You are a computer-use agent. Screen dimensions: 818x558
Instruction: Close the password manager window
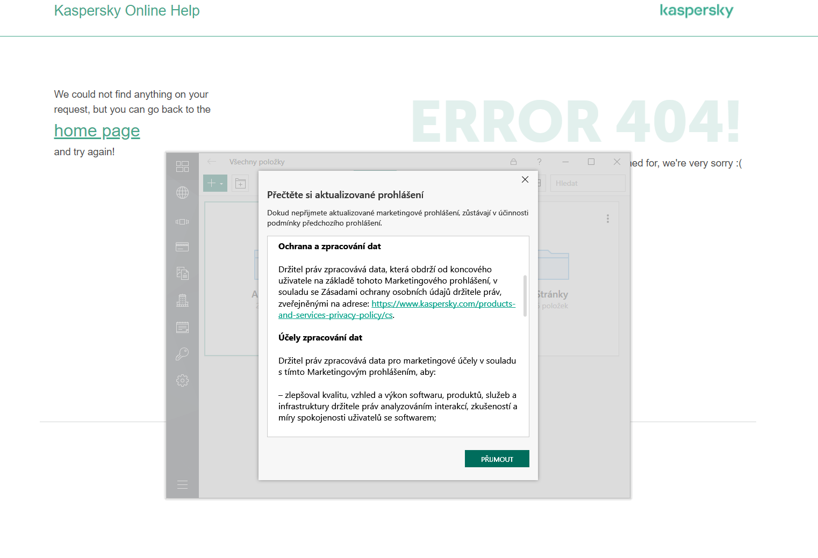(x=617, y=162)
